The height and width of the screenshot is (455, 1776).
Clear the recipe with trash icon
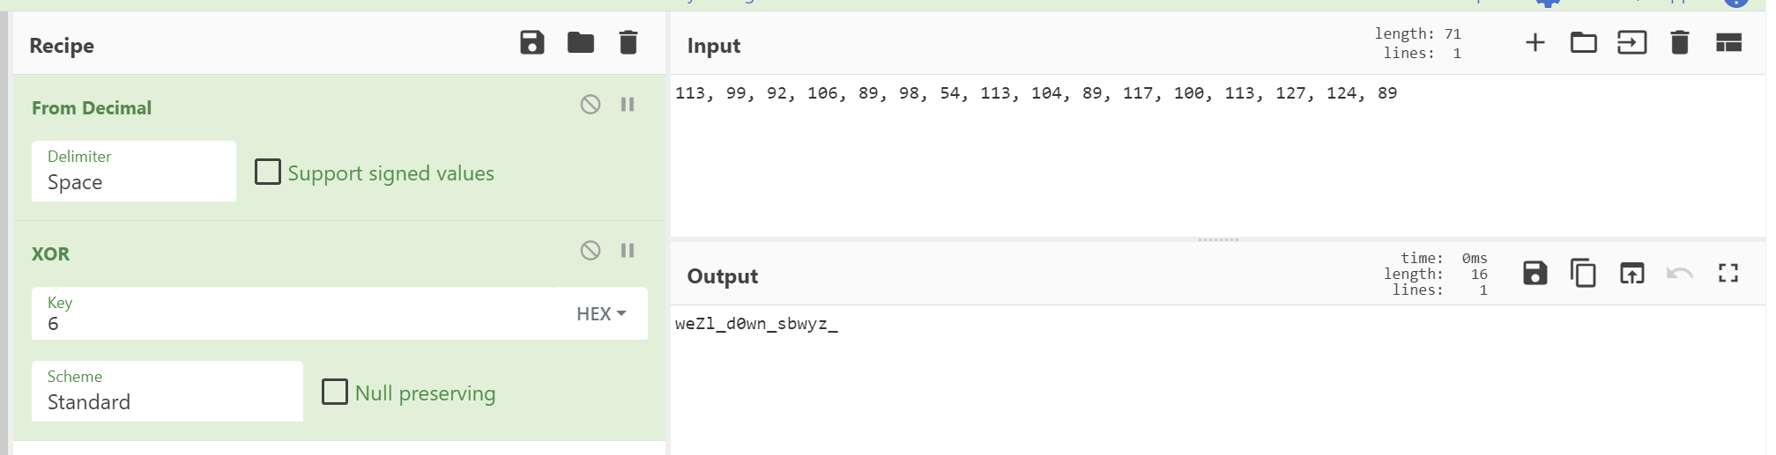pos(628,42)
